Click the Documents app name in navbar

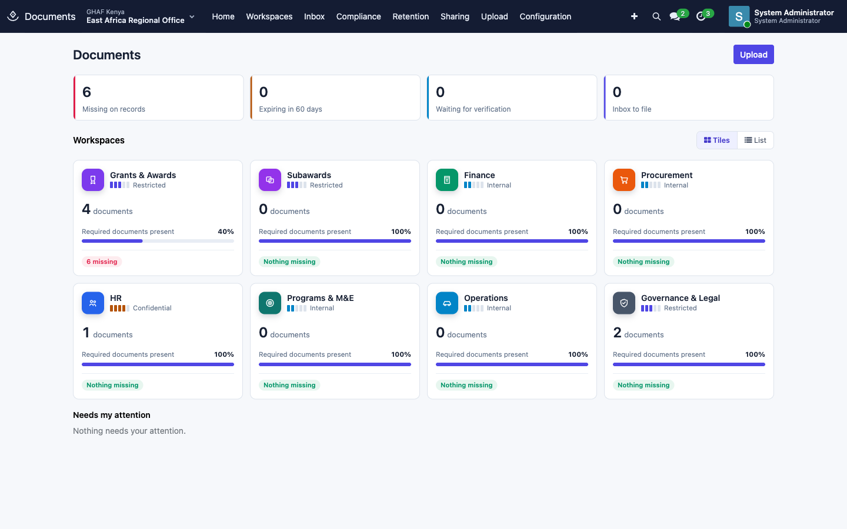tap(50, 16)
